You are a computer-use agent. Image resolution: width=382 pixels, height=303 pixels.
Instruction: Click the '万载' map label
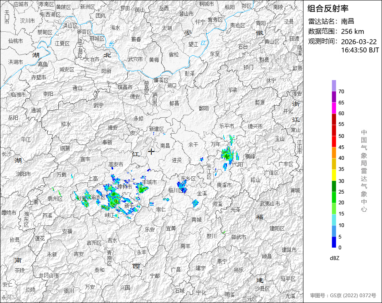pos(61,175)
